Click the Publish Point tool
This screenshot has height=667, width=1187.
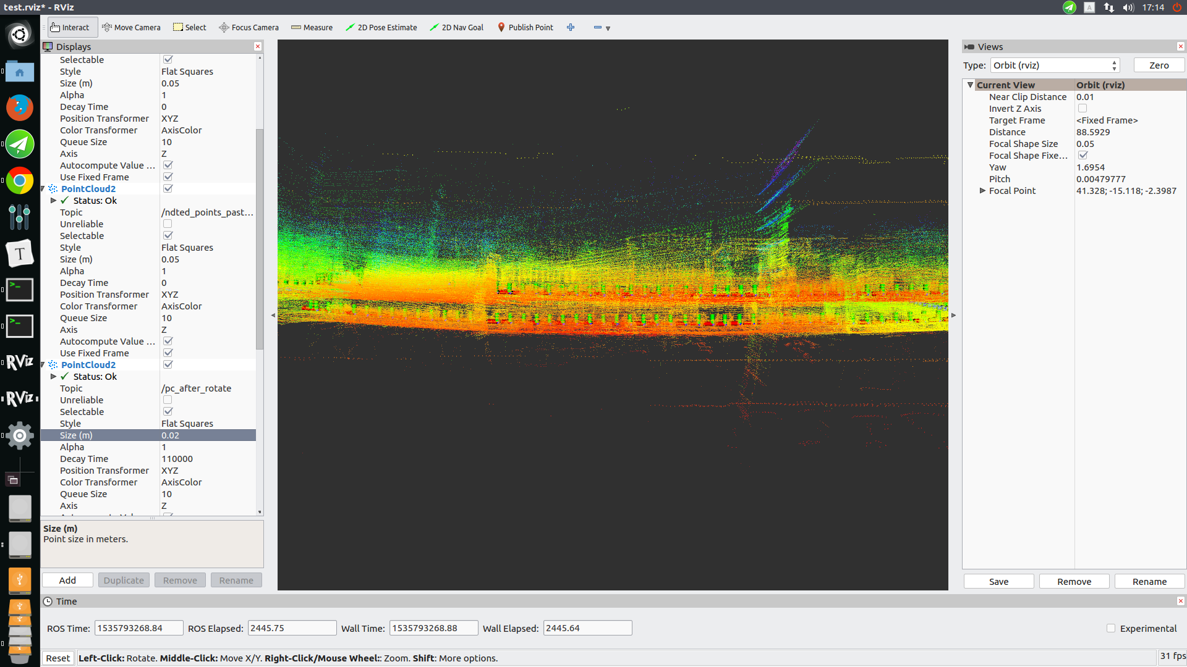tap(525, 27)
